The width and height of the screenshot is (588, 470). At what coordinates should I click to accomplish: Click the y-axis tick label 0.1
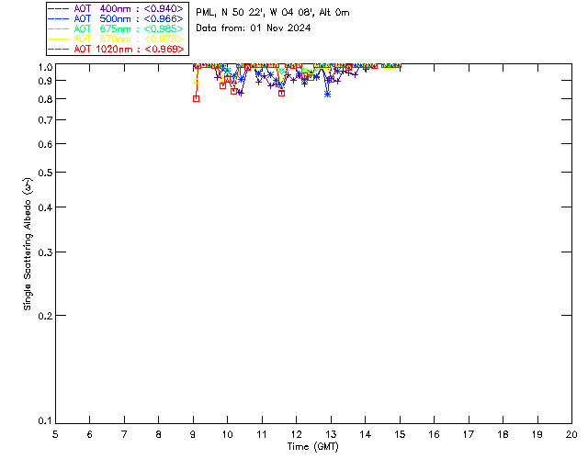click(x=45, y=421)
